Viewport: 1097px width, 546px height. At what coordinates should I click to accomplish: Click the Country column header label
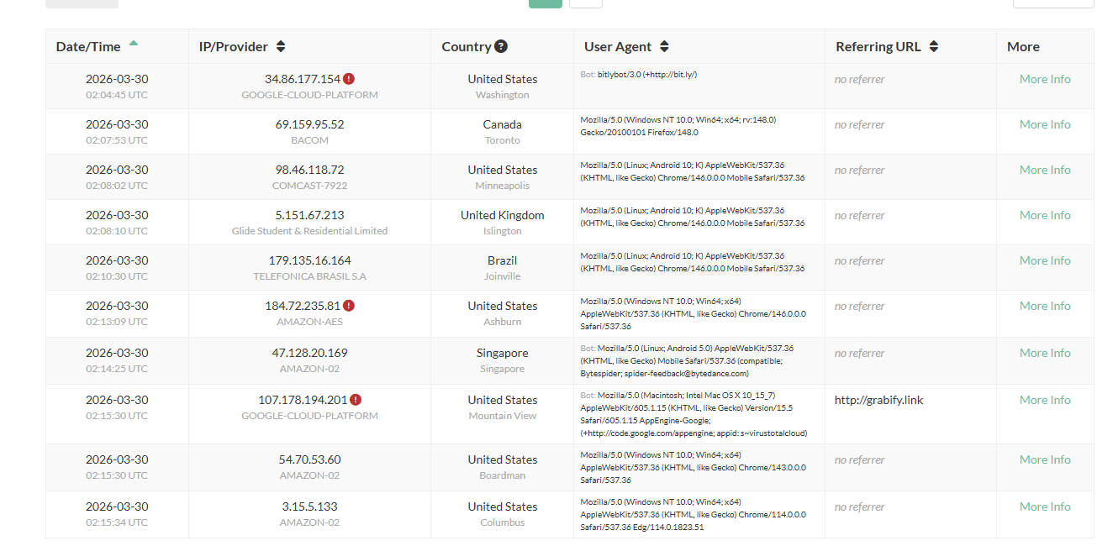coord(467,47)
